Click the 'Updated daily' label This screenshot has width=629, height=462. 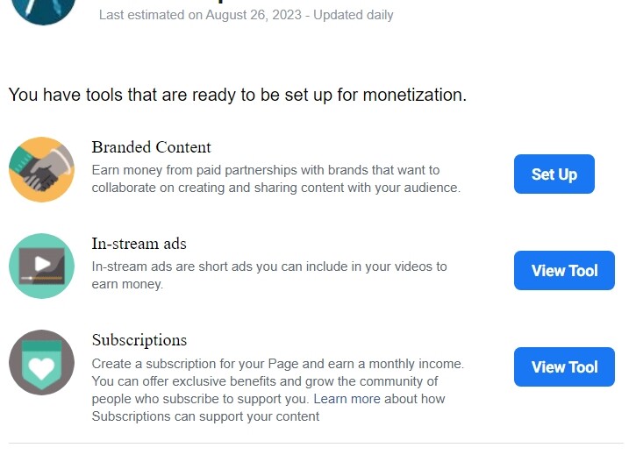coord(353,15)
